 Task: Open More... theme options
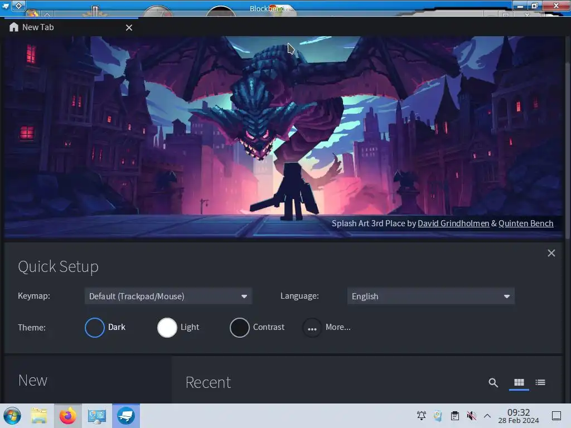coord(327,327)
